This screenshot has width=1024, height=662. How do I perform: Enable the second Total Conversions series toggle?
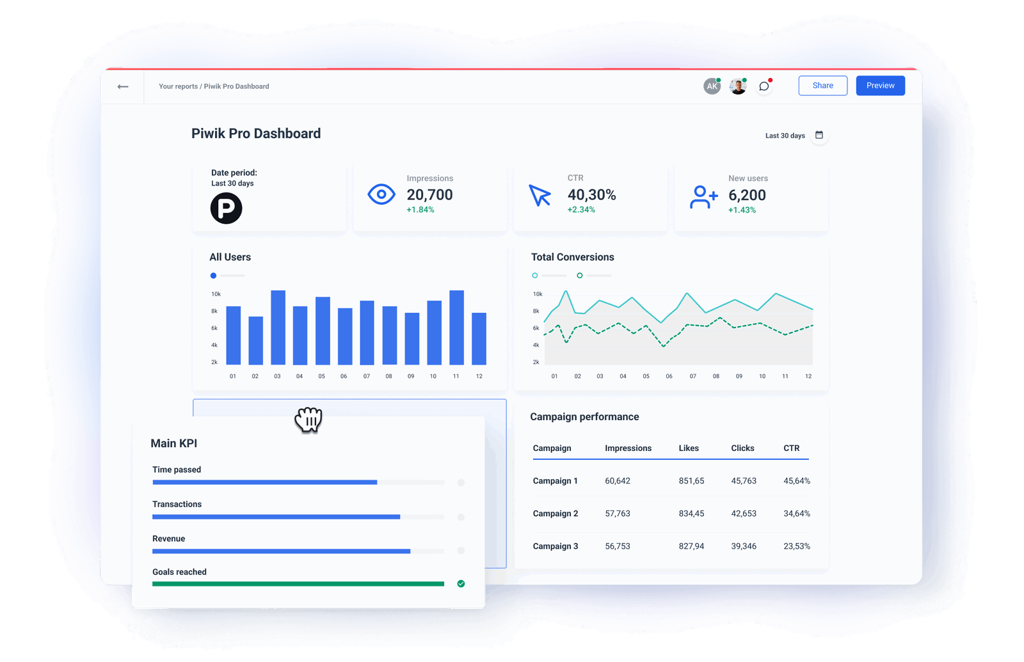(580, 275)
